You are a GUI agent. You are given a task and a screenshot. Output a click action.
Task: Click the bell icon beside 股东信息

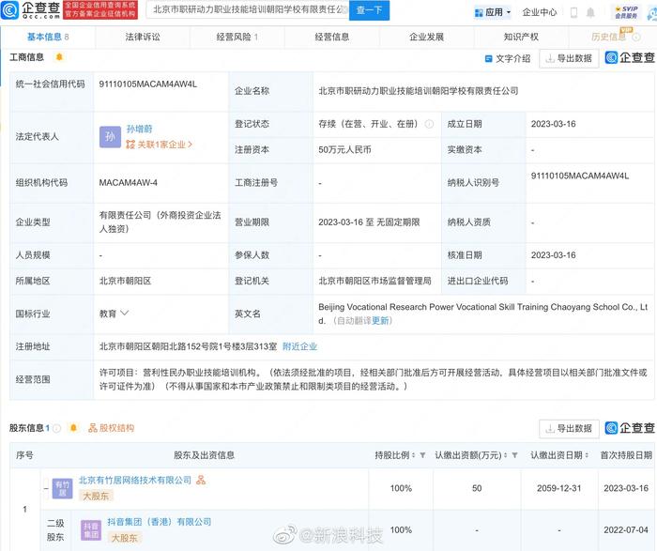(74, 428)
